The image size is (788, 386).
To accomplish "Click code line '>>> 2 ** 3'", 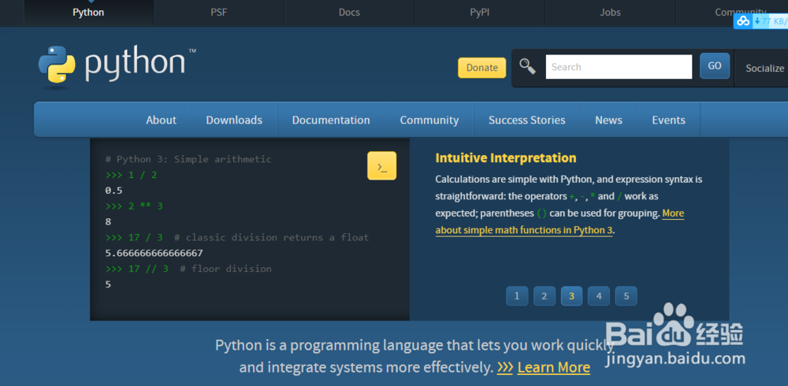I will pyautogui.click(x=134, y=206).
